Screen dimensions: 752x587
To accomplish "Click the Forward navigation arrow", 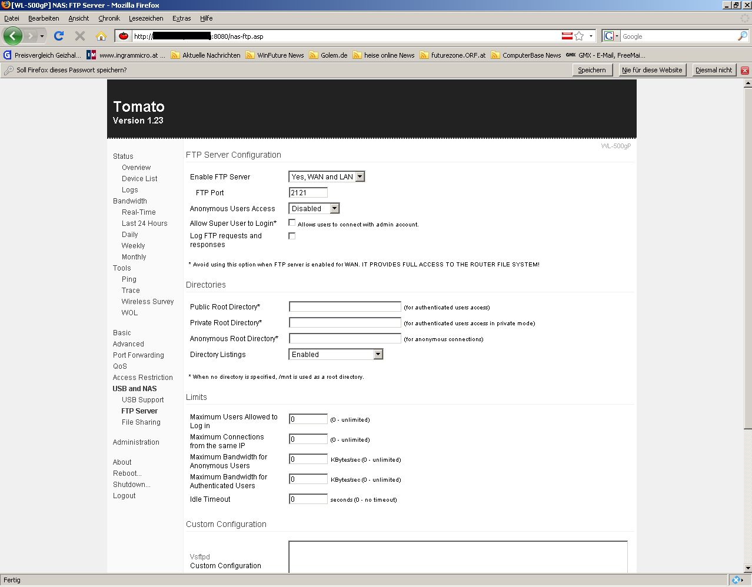I will coord(31,36).
